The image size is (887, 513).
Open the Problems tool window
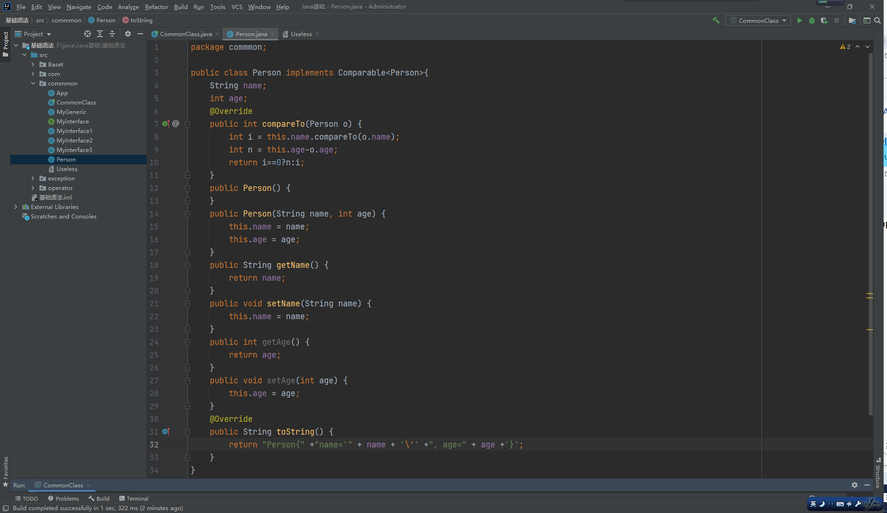[63, 498]
